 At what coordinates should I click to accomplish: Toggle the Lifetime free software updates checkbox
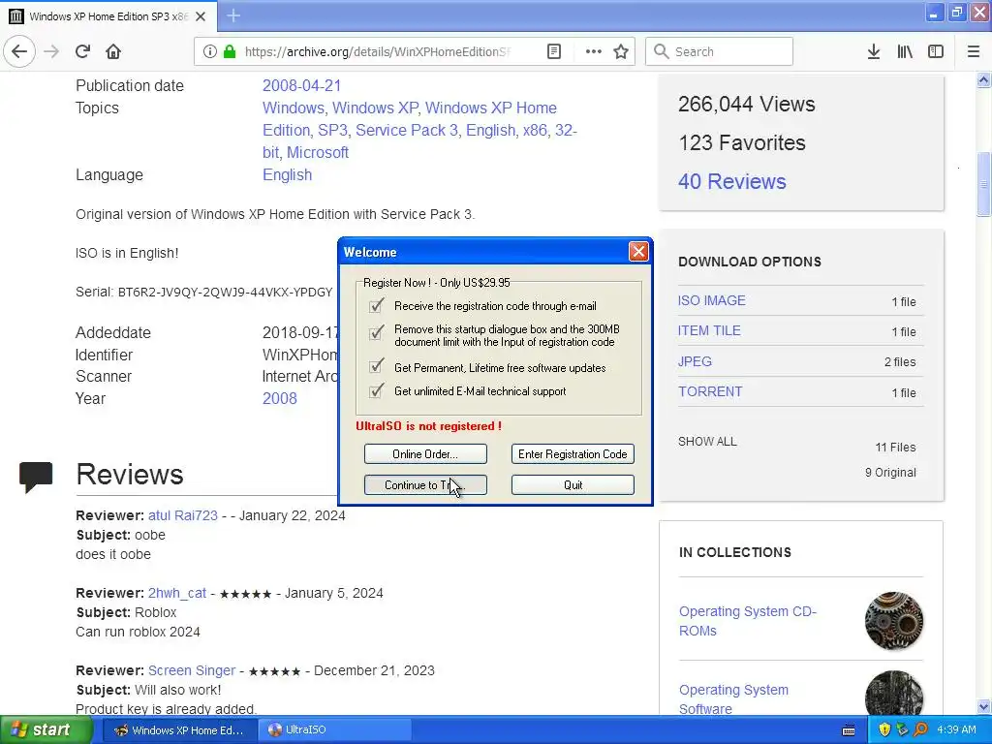(376, 366)
